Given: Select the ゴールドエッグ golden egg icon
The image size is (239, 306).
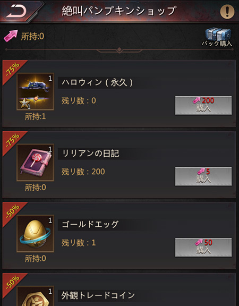Looking at the screenshot, I should [35, 234].
